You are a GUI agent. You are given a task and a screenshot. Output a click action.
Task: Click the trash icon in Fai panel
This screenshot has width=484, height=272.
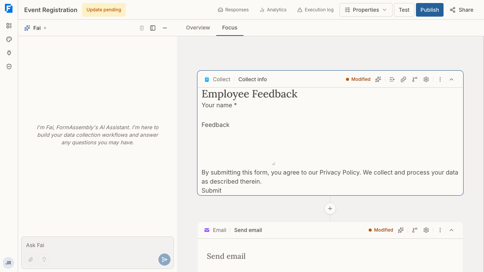pos(142,28)
